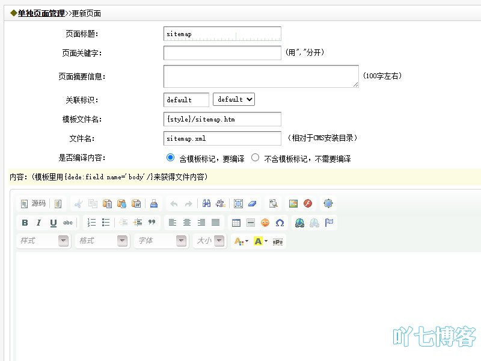The width and height of the screenshot is (481, 361).
Task: Open the 字体 font dropdown
Action: coord(161,241)
